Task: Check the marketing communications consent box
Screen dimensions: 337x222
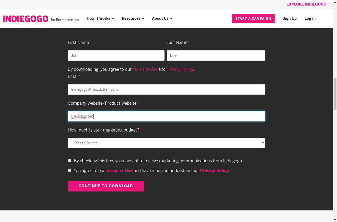Action: pos(70,160)
